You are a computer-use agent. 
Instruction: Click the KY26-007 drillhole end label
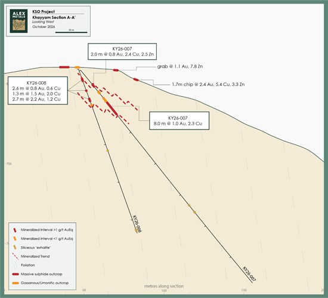pos(249,274)
